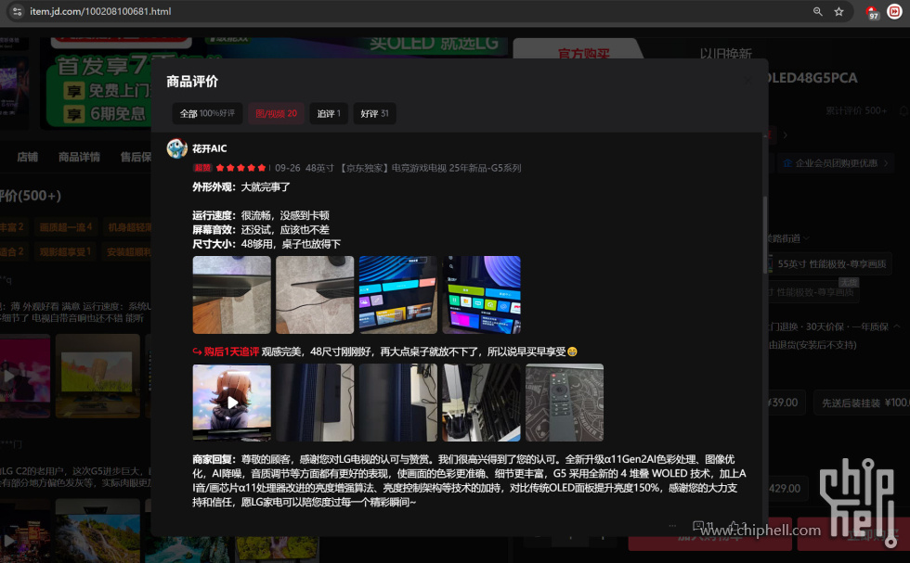910x563 pixels.
Task: Open reviewer 花开AIC's avatar
Action: (x=177, y=148)
